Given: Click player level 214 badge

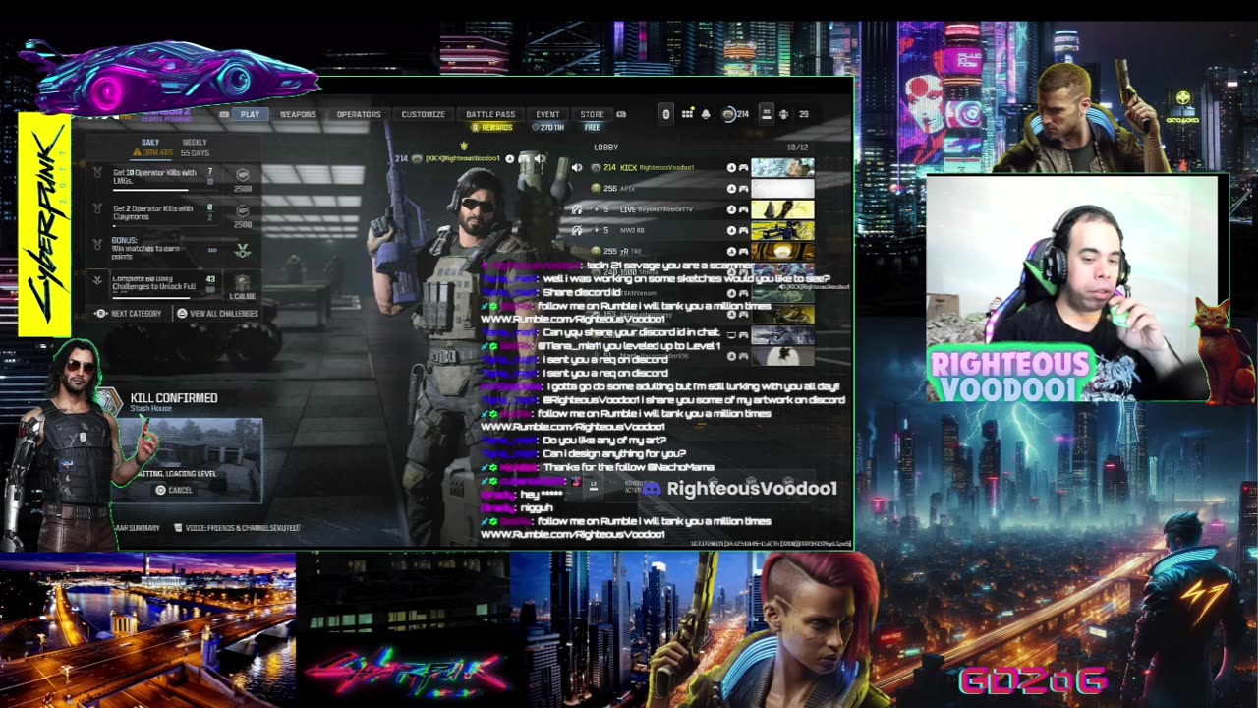Looking at the screenshot, I should 735,114.
